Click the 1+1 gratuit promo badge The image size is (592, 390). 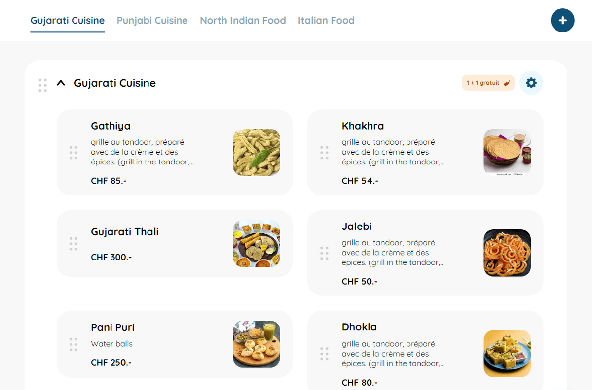tap(488, 83)
